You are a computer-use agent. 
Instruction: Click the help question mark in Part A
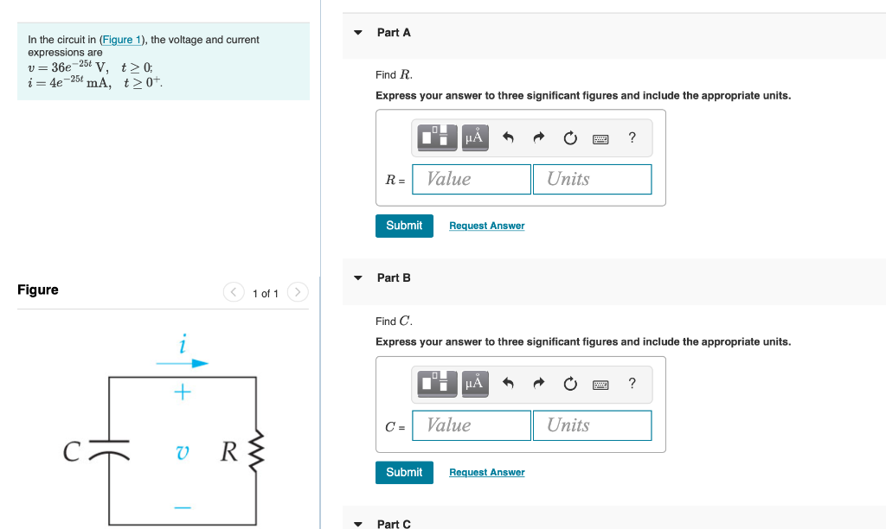click(632, 138)
